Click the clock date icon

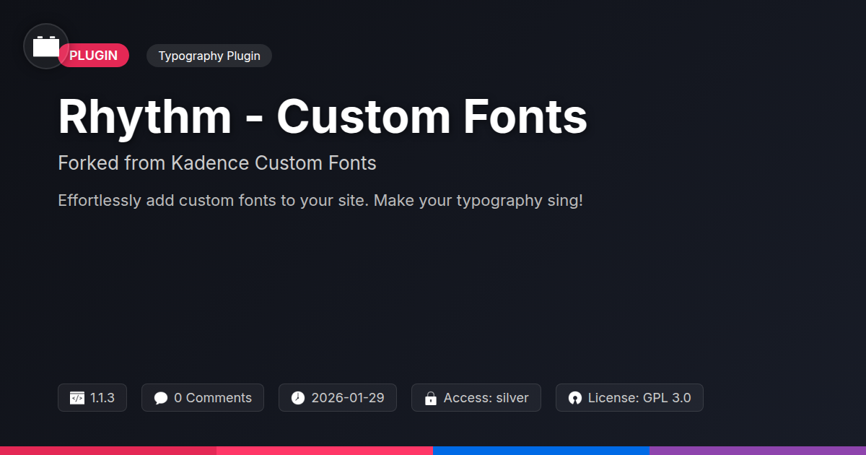coord(298,398)
